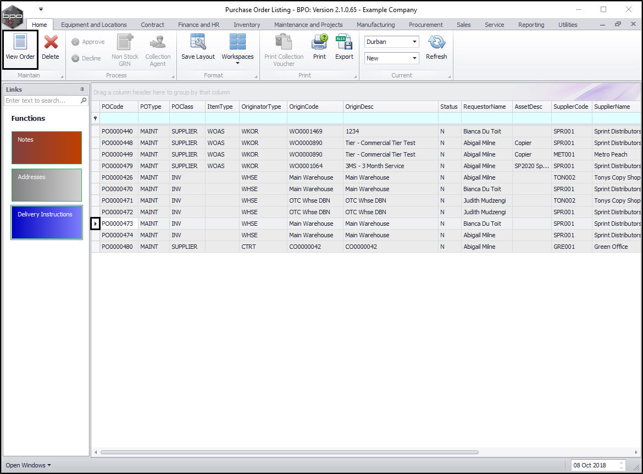Sort by the POCode column header
The image size is (643, 474).
click(119, 107)
